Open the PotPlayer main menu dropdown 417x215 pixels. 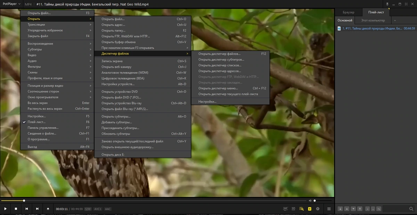tap(11, 4)
